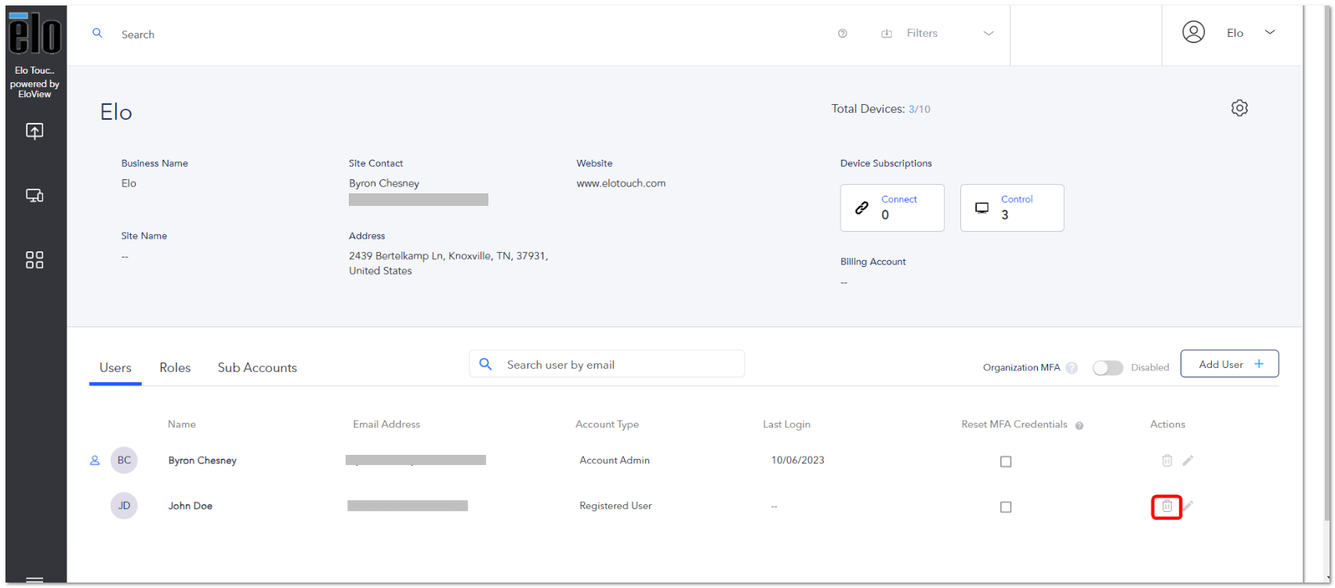This screenshot has width=1335, height=588.
Task: Click the BC avatar
Action: click(124, 460)
